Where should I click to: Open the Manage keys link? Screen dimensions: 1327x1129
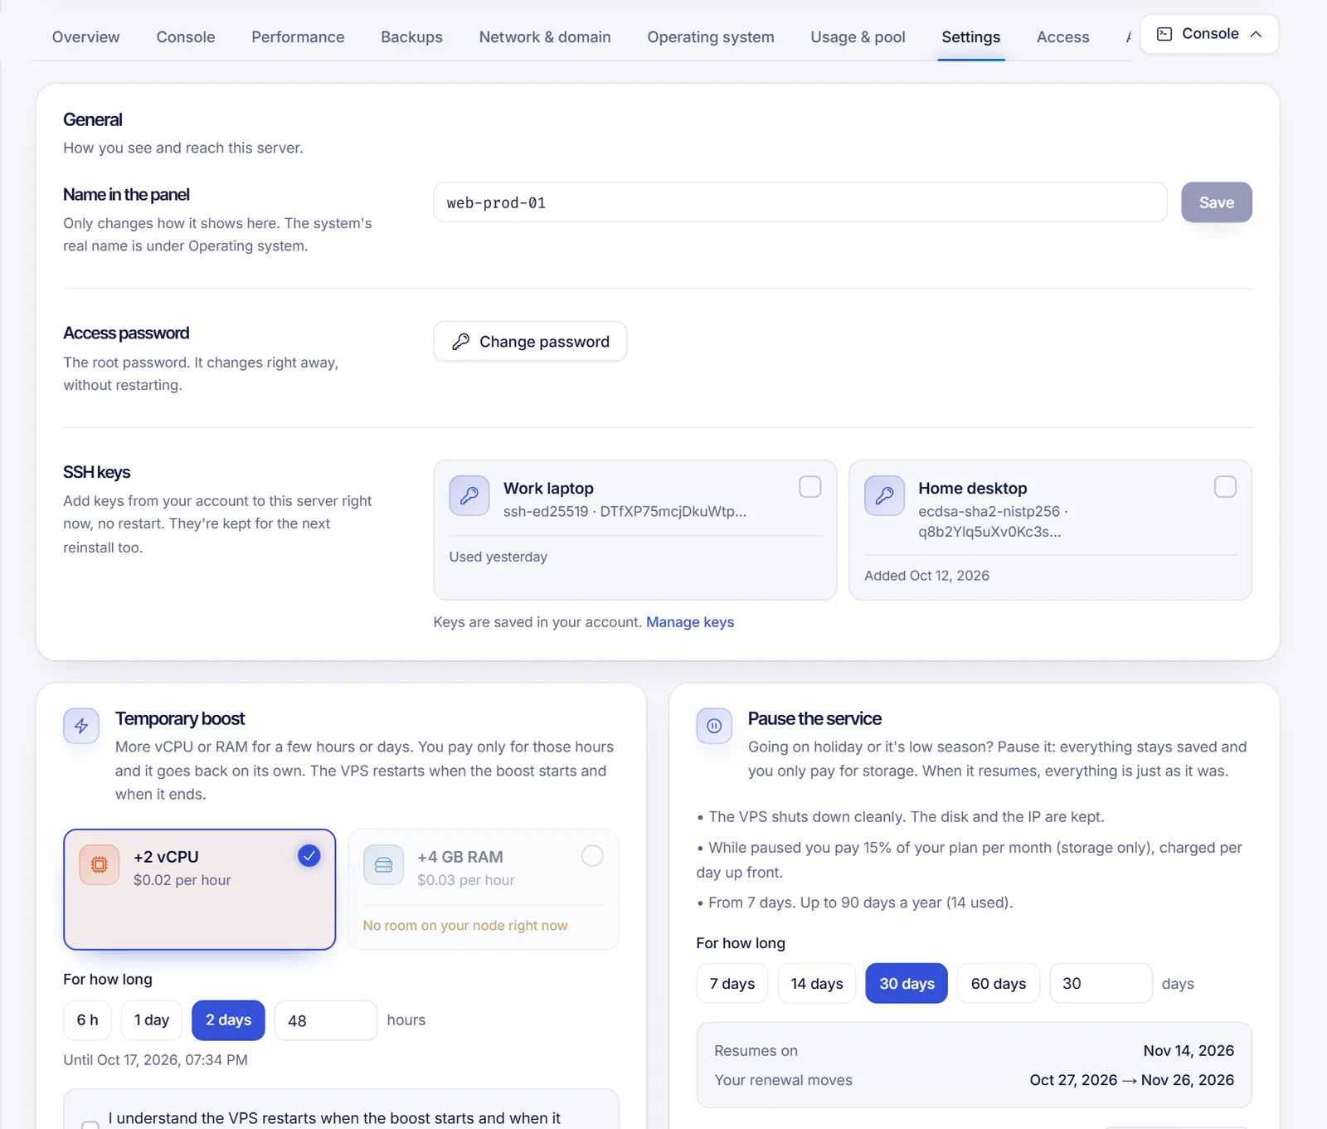[x=690, y=622]
